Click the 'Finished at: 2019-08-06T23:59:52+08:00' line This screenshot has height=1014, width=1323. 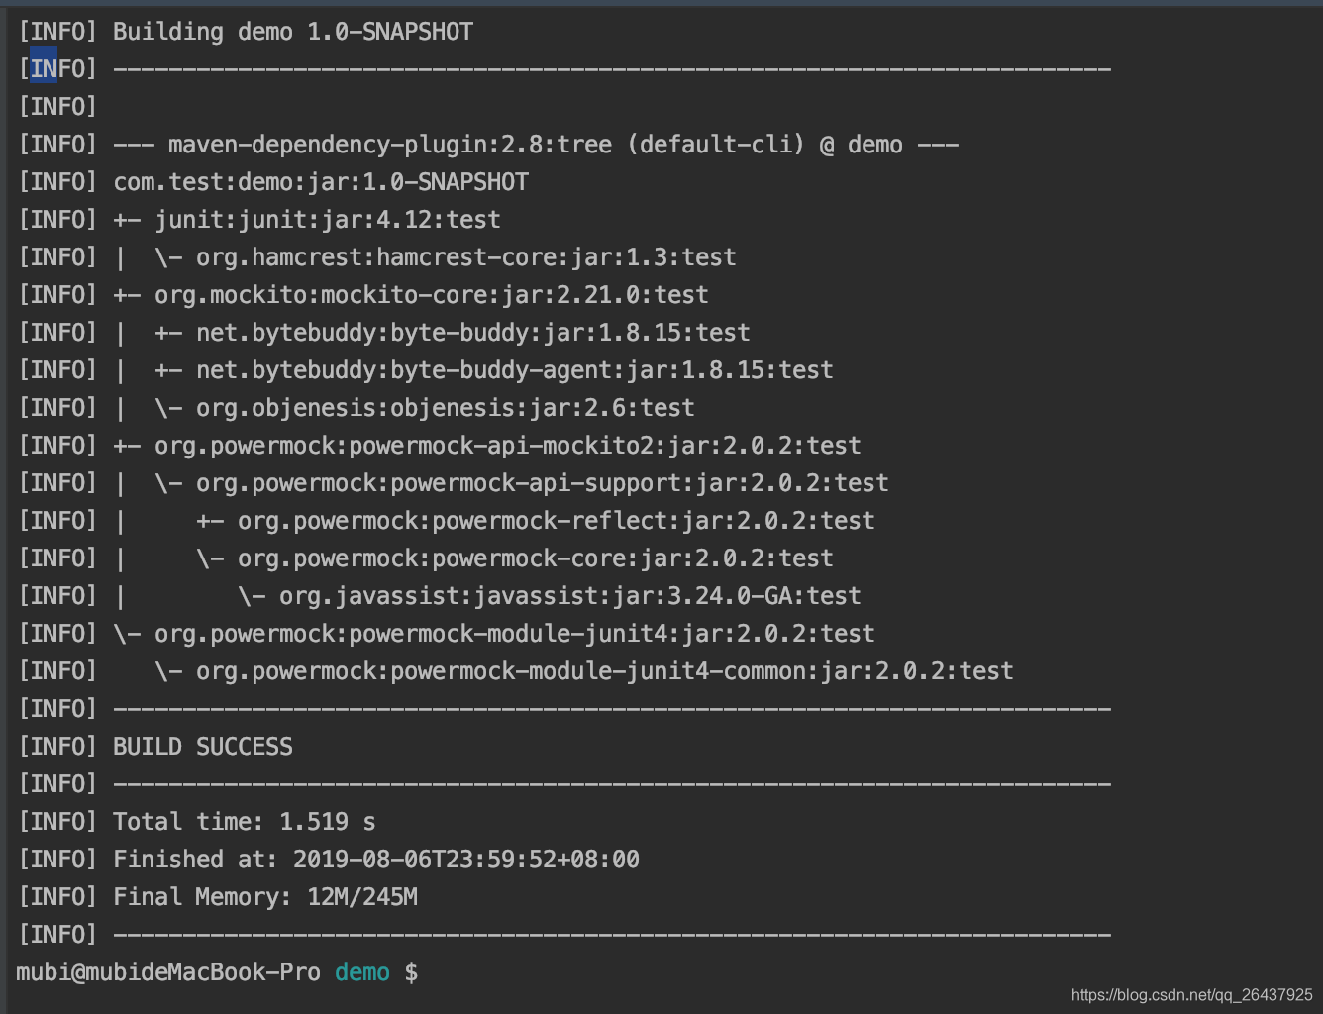click(x=376, y=860)
